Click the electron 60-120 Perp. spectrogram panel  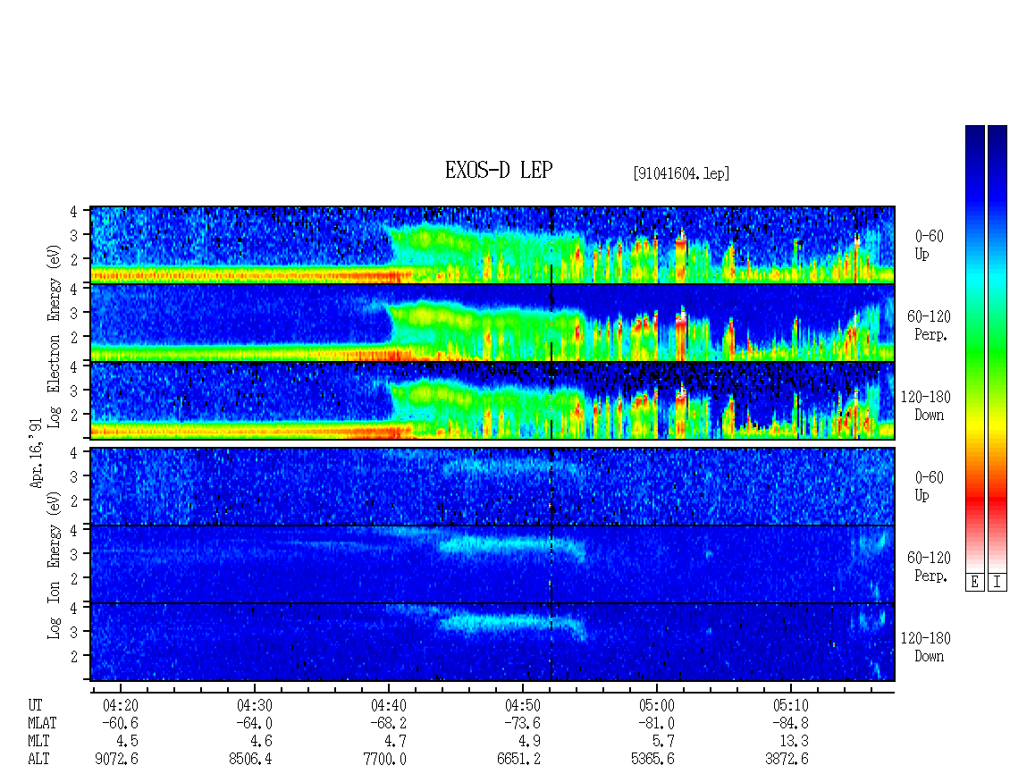tap(492, 323)
